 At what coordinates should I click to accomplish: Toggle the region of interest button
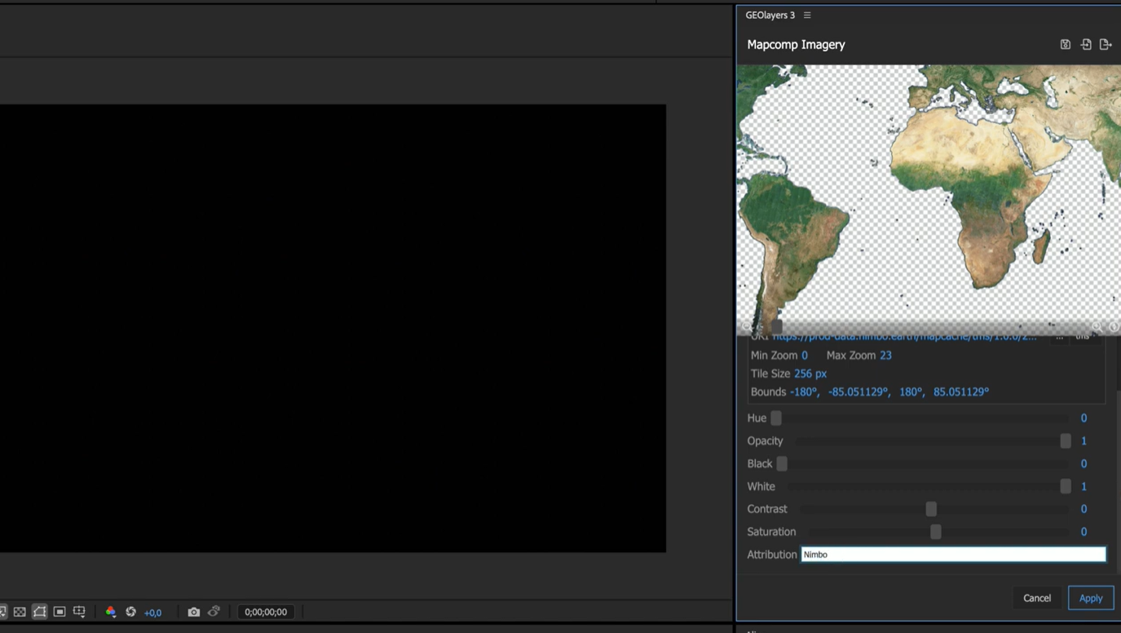coord(60,612)
